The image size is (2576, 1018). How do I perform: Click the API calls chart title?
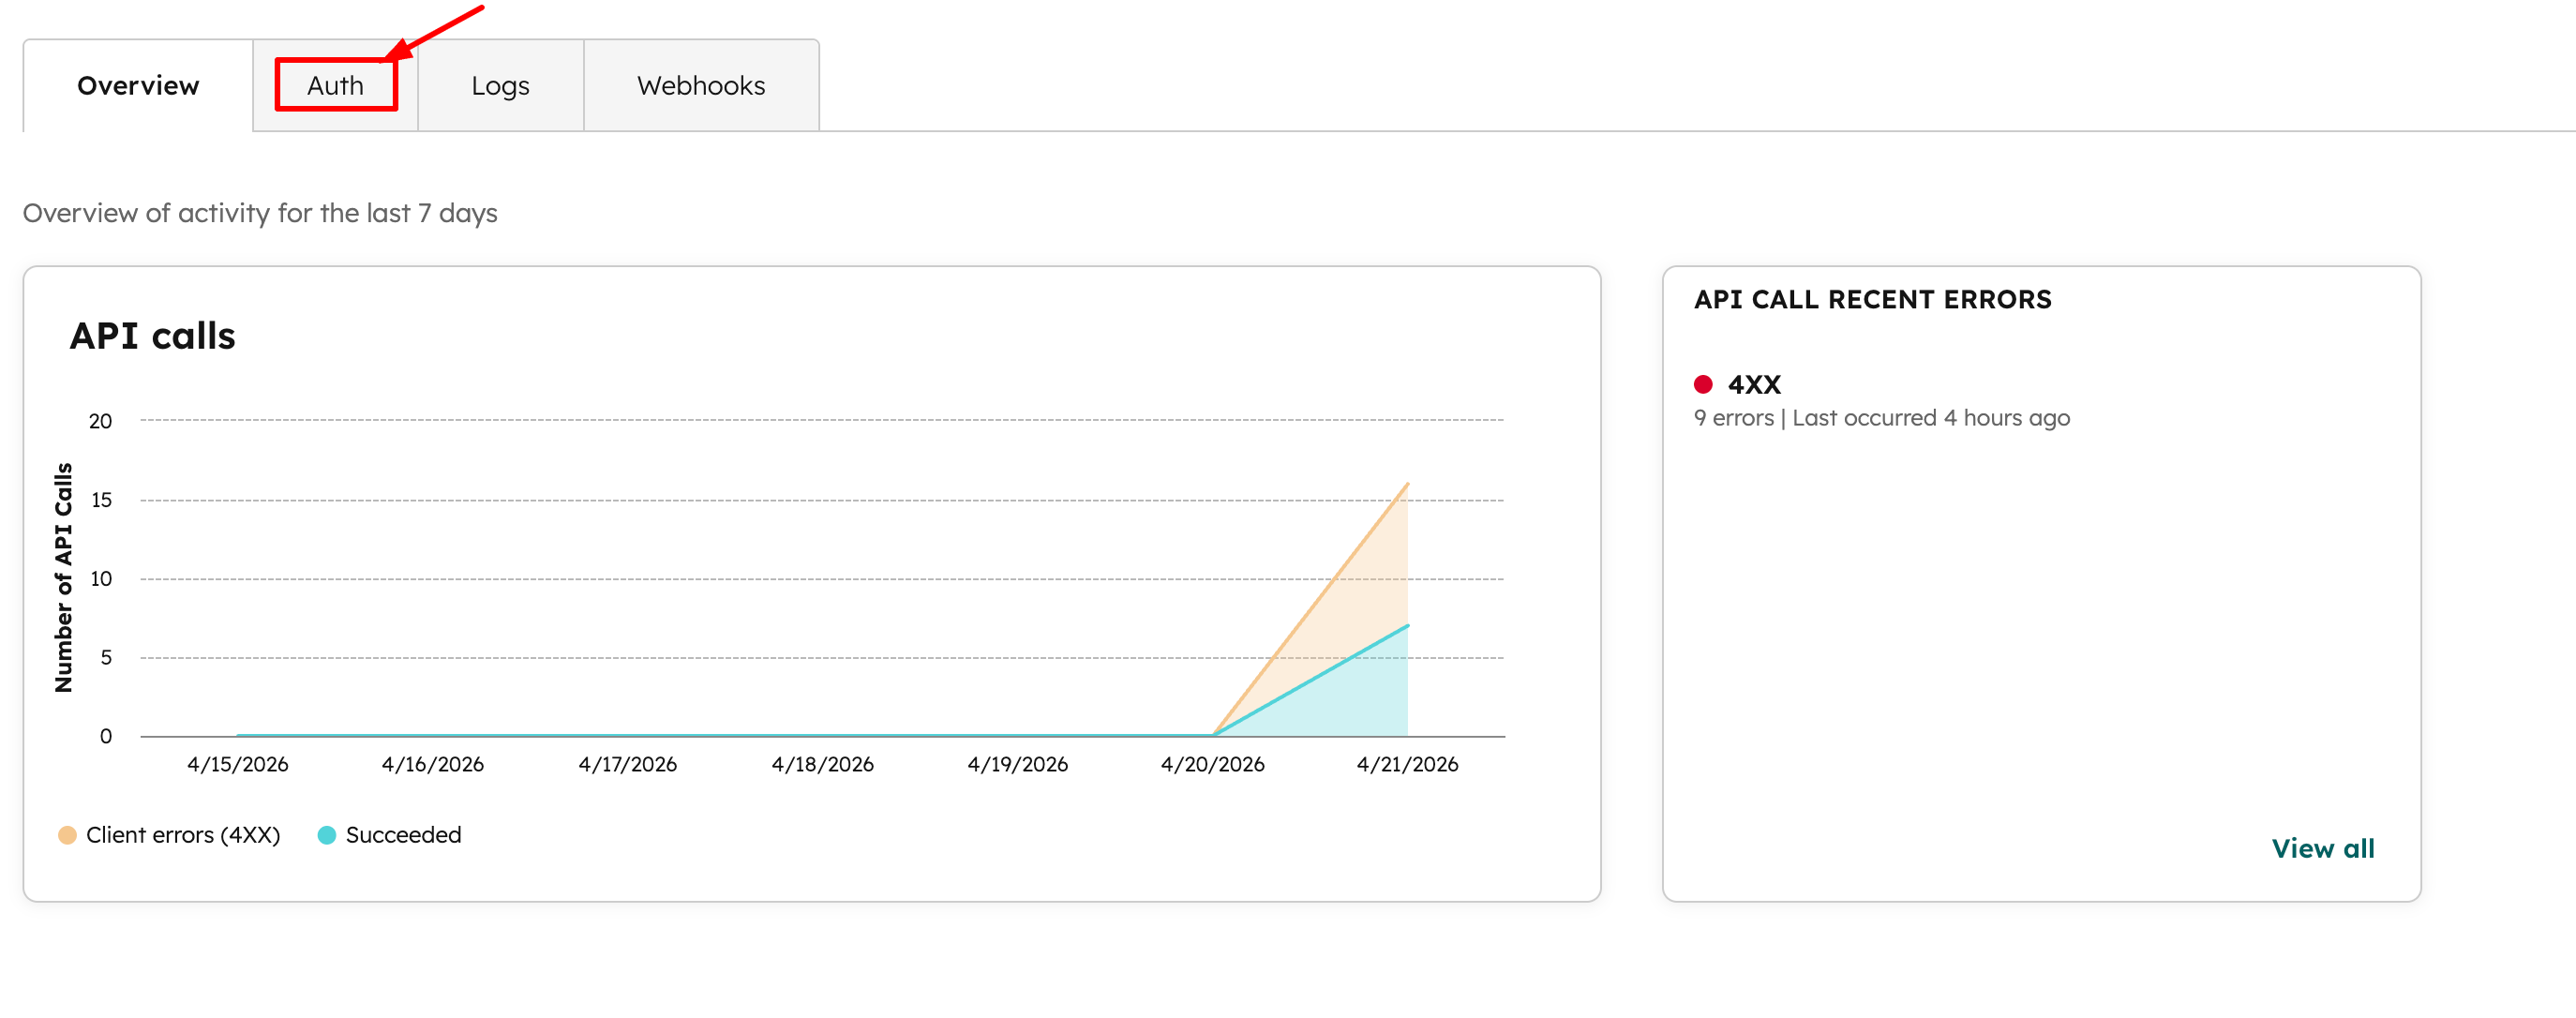(x=153, y=336)
